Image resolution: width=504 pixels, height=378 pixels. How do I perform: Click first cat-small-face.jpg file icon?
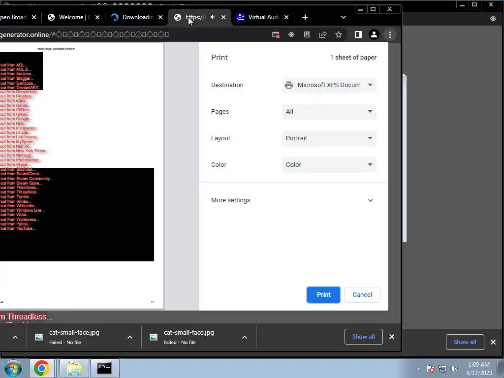click(39, 337)
